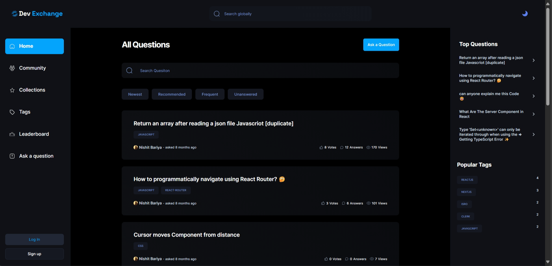Click the page vertical scrollbar thumb
The height and width of the screenshot is (266, 552).
548,57
